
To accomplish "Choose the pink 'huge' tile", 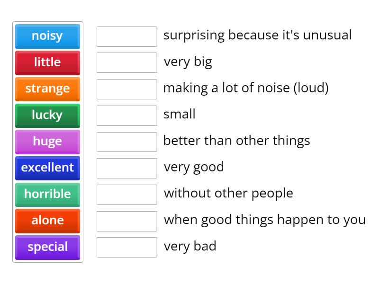I will click(x=47, y=142).
